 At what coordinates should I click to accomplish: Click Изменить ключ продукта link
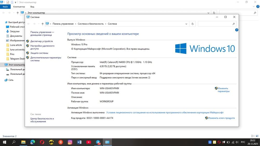221,118
